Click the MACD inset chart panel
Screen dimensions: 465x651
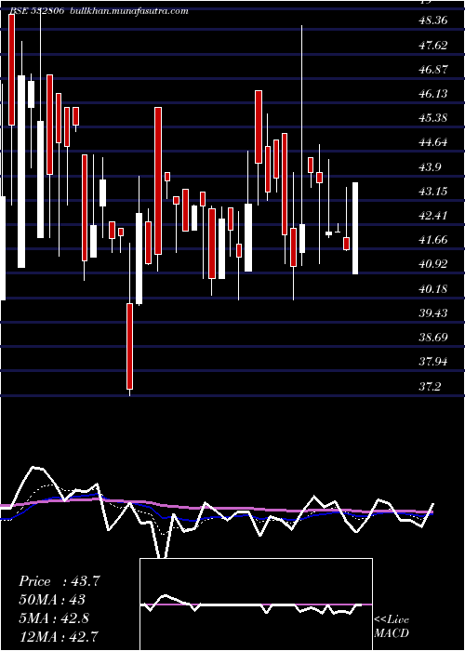[256, 604]
